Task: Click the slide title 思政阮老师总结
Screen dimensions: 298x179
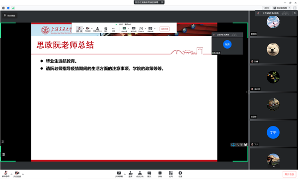Action: click(x=65, y=45)
